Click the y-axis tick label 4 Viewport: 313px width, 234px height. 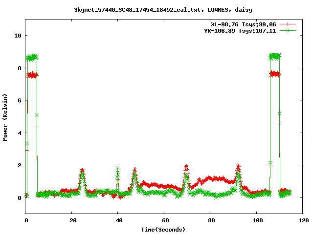20,133
